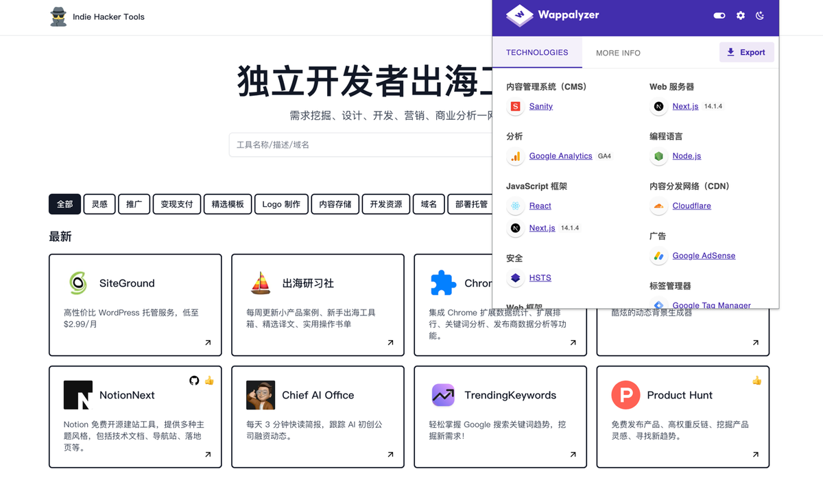Click the HSTS icon

(515, 278)
